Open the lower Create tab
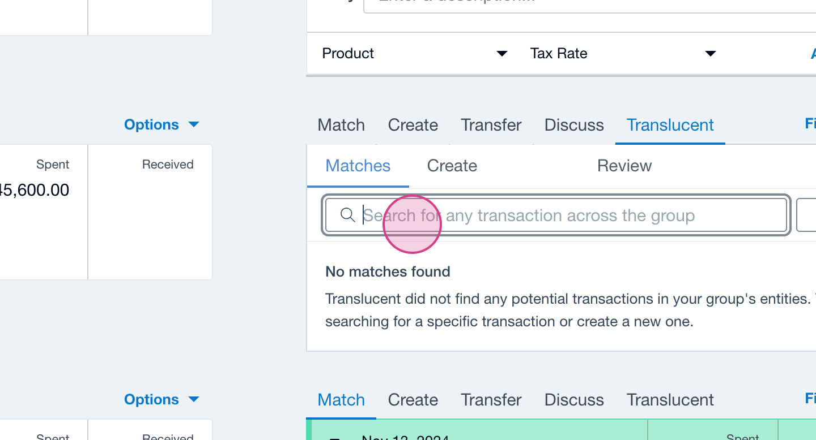The height and width of the screenshot is (440, 816). [413, 400]
